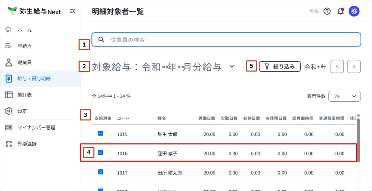This screenshot has width=372, height=191.
Task: Uncheck 支給対象 for 田所 耕太郎
Action: [101, 172]
